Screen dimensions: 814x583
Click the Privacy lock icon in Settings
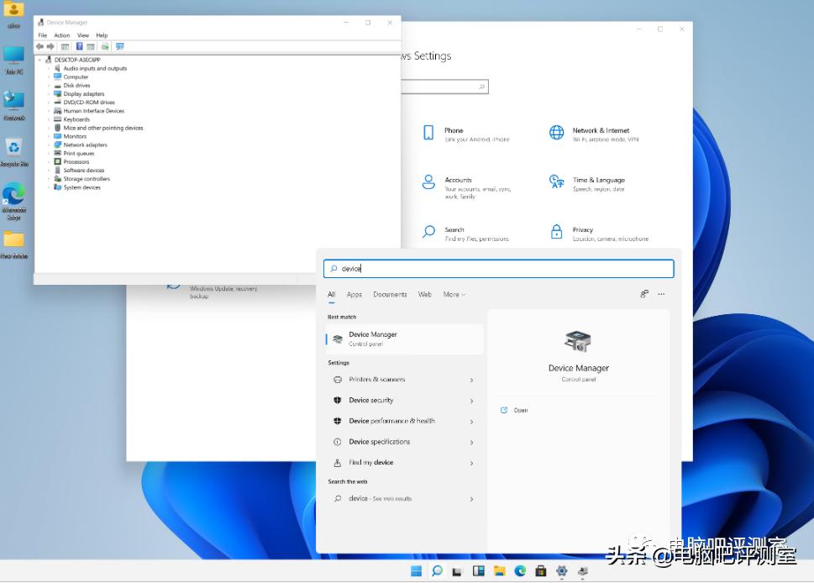click(559, 233)
